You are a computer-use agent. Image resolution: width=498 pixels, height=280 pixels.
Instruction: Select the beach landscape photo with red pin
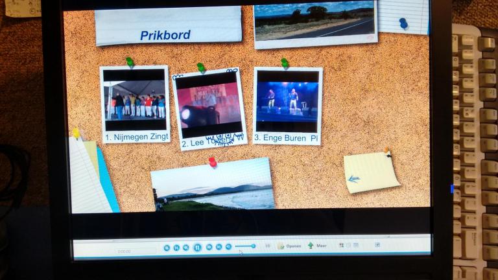[213, 185]
